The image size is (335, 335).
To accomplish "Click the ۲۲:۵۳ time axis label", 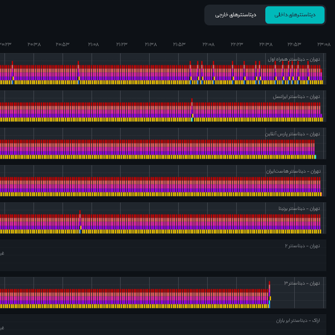I will click(294, 45).
